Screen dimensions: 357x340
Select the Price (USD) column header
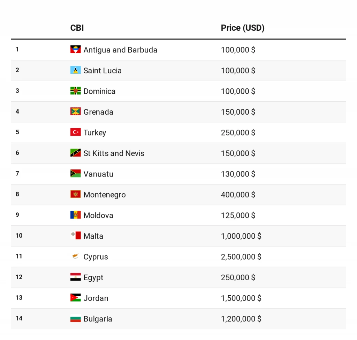[x=243, y=28]
